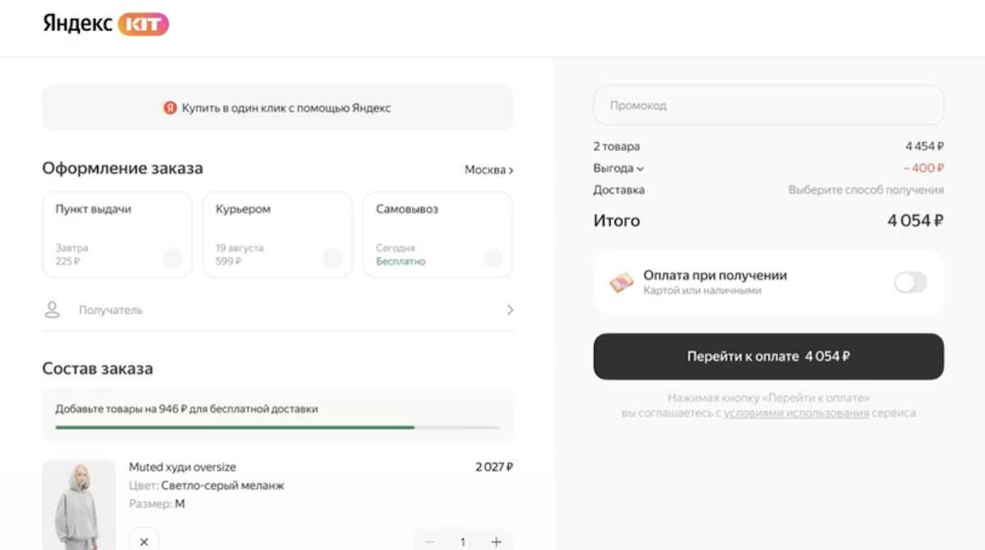This screenshot has height=550, width=985.
Task: Increase hoodie quantity with plus icon
Action: (496, 542)
